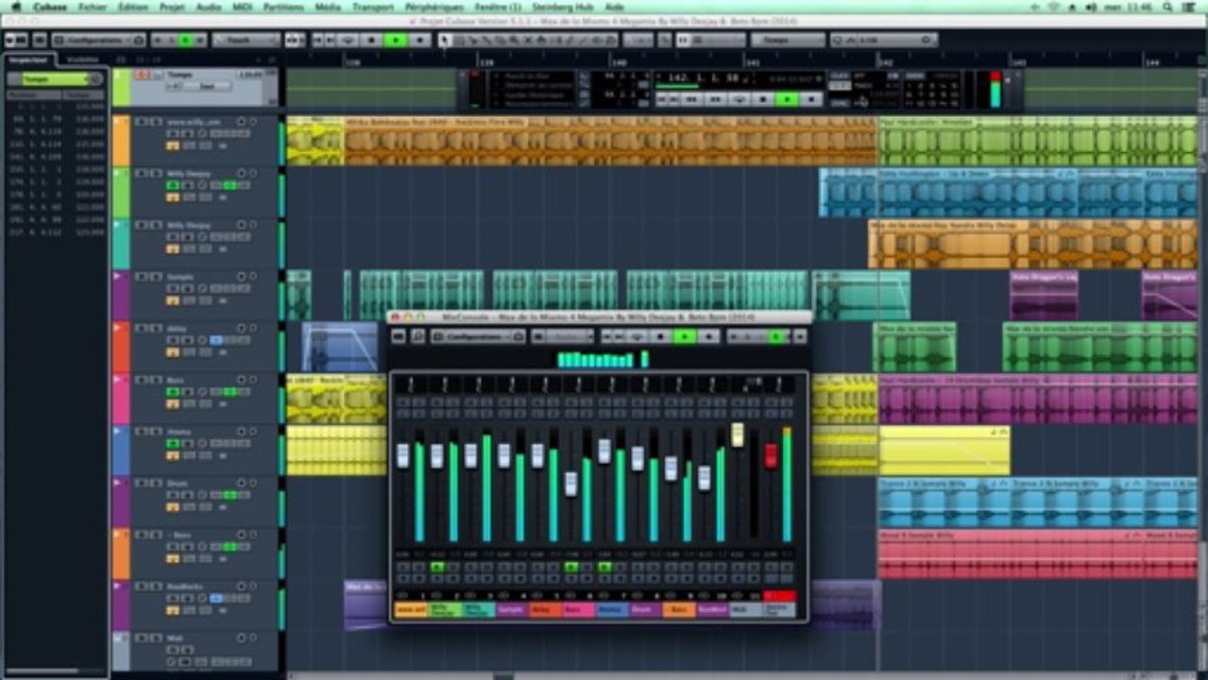Select the Mute tool in toolbar
Image resolution: width=1208 pixels, height=680 pixels.
[x=528, y=40]
